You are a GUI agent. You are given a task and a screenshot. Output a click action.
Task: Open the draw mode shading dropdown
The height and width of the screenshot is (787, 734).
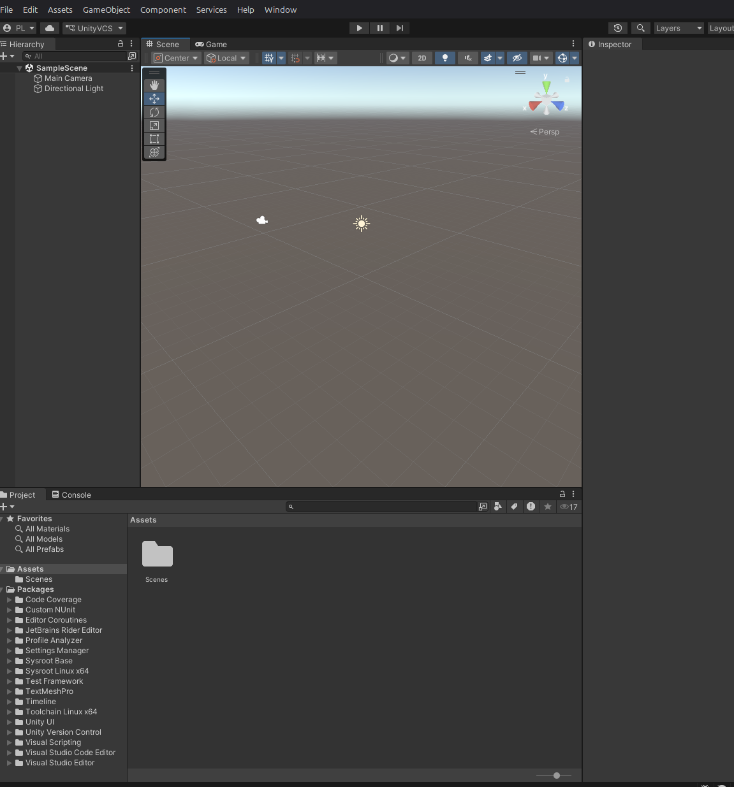(397, 58)
